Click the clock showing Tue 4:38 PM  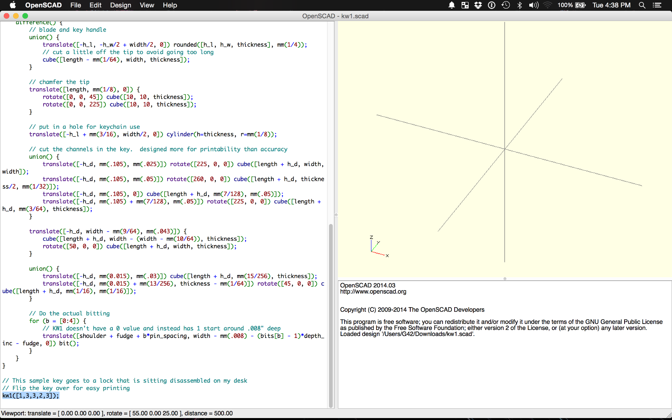611,5
